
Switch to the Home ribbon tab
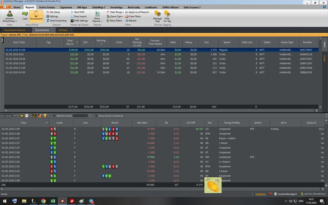17,7
